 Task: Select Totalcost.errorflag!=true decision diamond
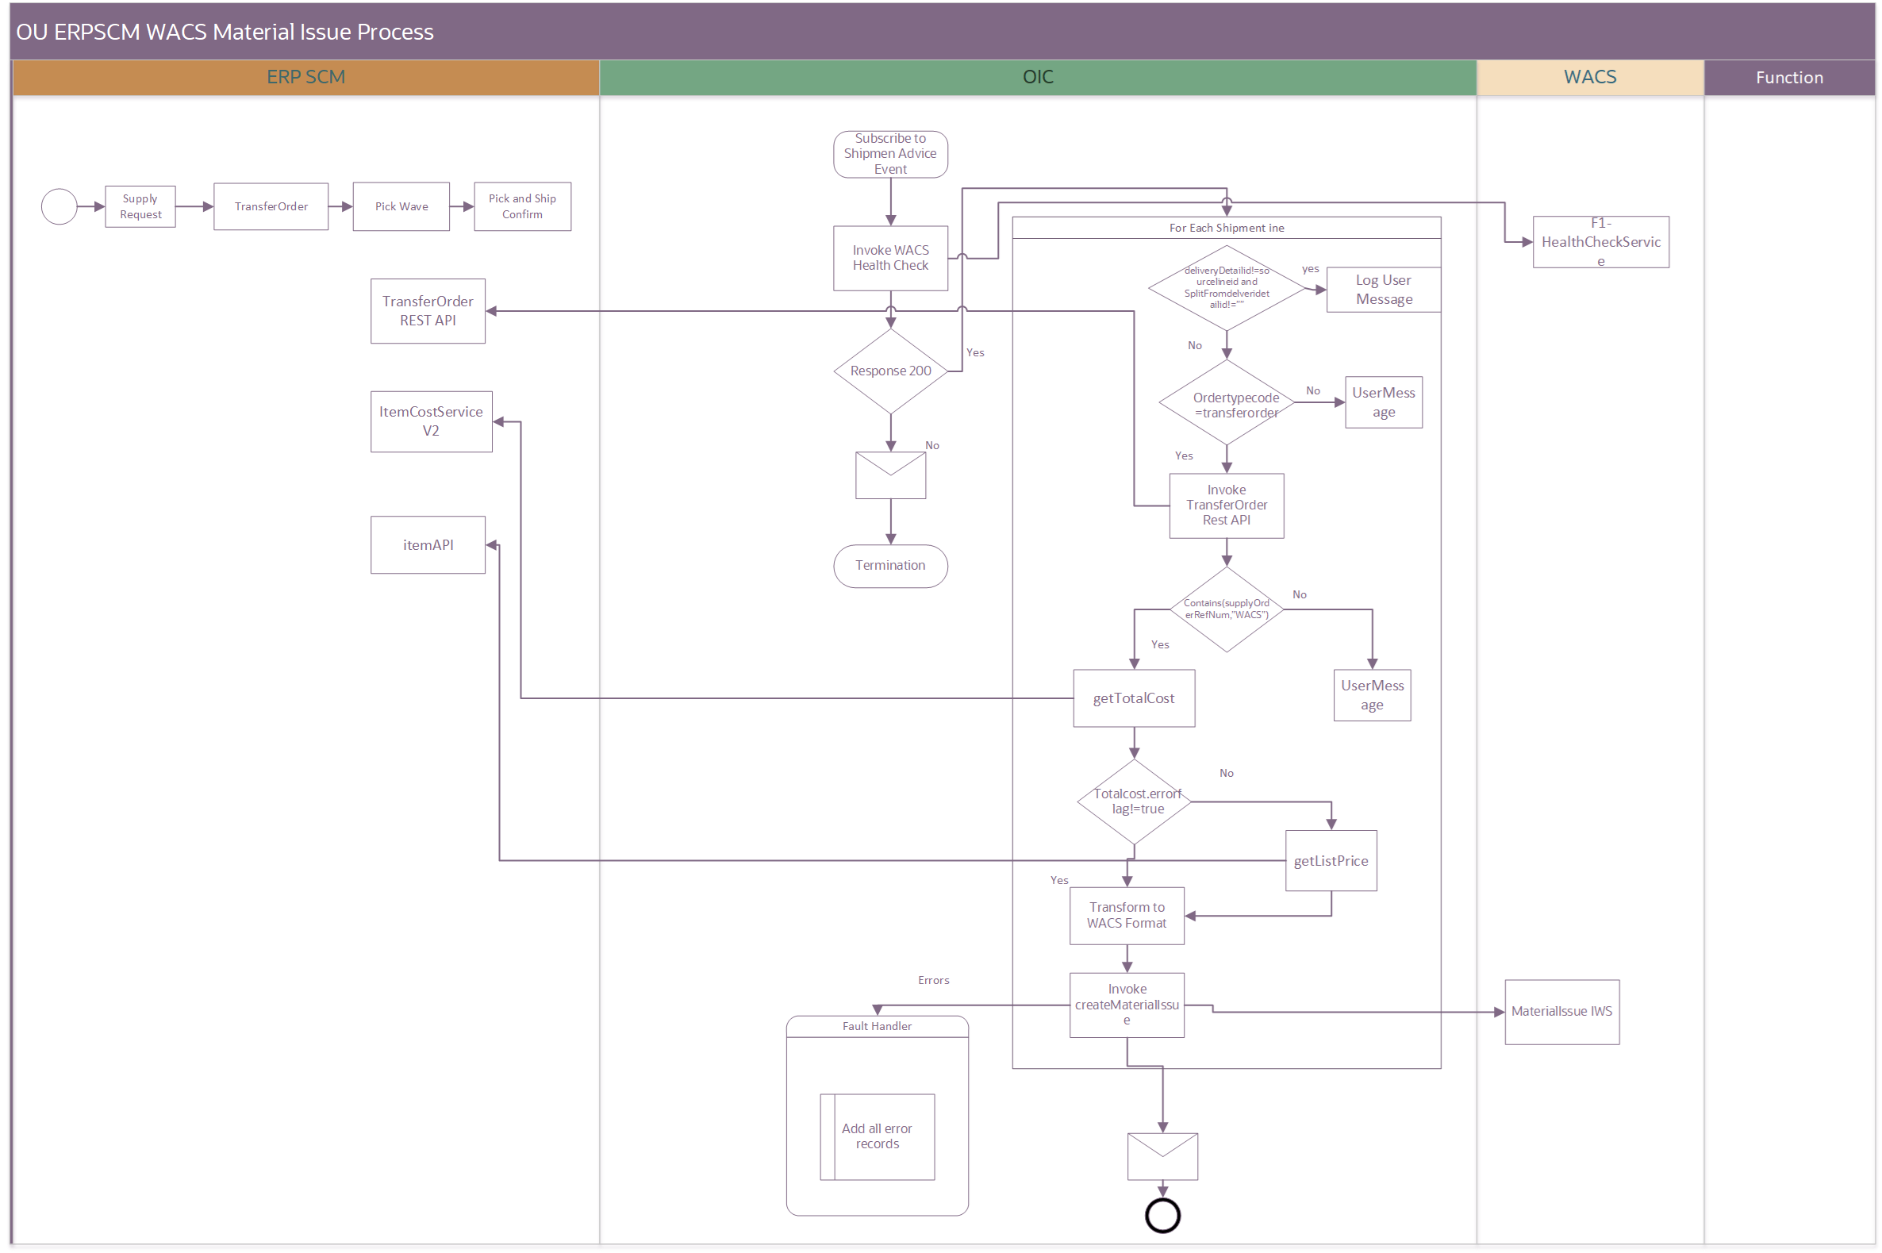1135,802
